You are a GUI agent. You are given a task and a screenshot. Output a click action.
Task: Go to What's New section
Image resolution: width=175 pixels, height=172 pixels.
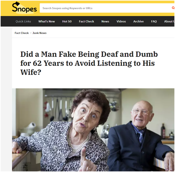pos(46,21)
